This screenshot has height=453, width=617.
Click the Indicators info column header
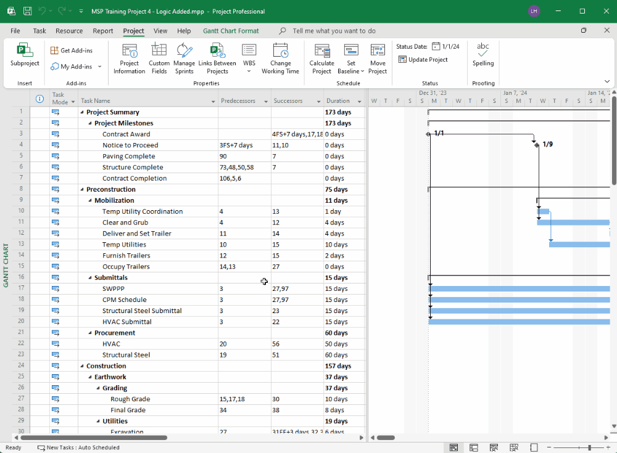39,99
